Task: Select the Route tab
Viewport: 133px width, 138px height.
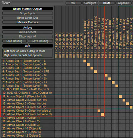Action: (x=107, y=3)
